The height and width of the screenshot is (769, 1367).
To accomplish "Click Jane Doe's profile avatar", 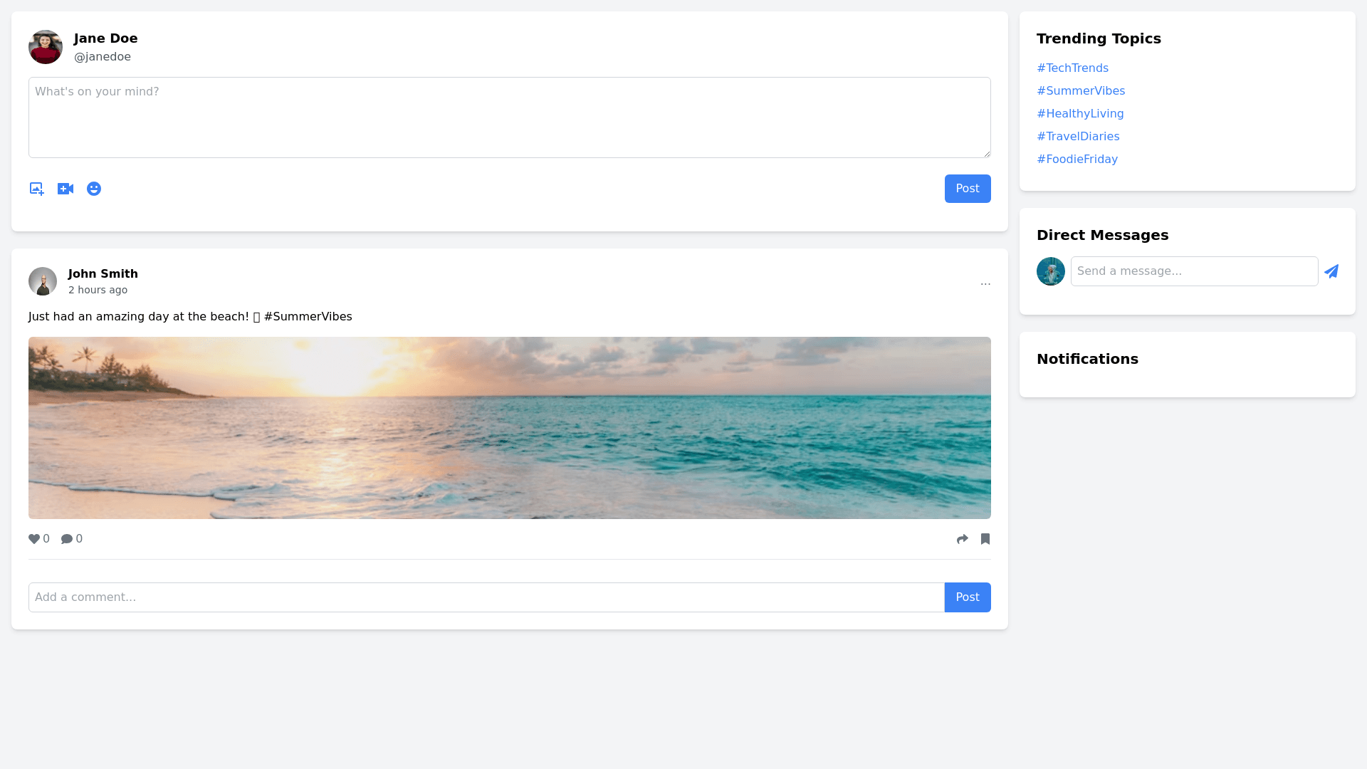I will (x=46, y=47).
